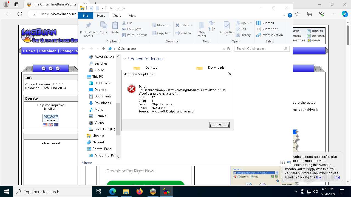Screen dimensions: 351x197
Task: Select 3D Objects in navigation pane
Action: [100, 83]
